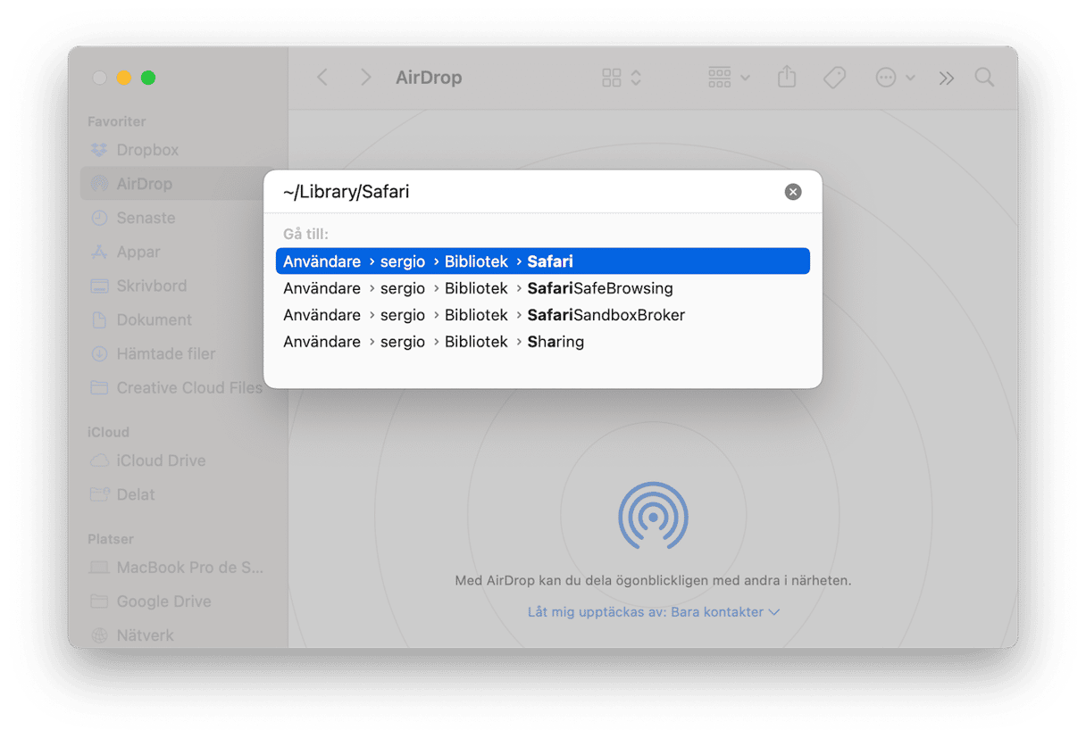Go back using the toolbar back arrow
This screenshot has width=1086, height=738.
322,78
